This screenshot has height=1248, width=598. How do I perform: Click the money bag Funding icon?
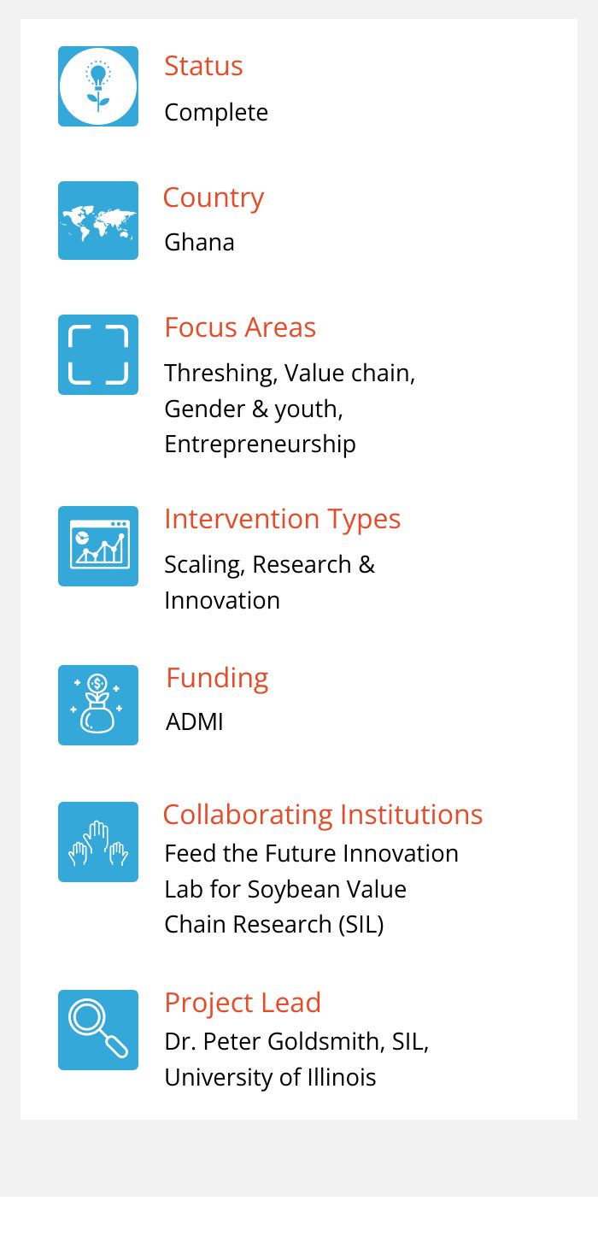click(x=98, y=705)
